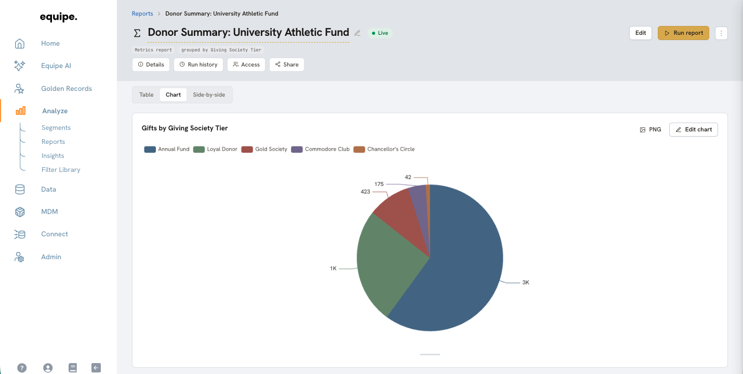Open the MDM cube icon

[x=20, y=212]
